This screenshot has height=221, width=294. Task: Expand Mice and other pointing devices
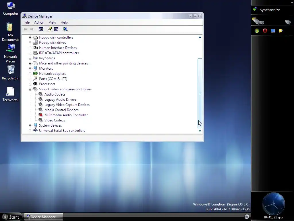[30, 63]
